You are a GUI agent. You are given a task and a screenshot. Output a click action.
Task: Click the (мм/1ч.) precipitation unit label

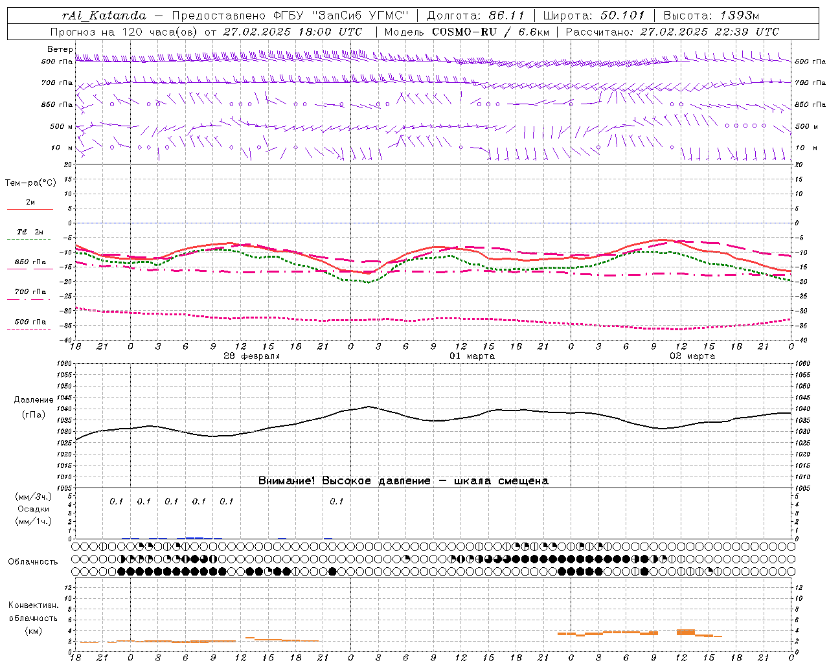point(34,521)
